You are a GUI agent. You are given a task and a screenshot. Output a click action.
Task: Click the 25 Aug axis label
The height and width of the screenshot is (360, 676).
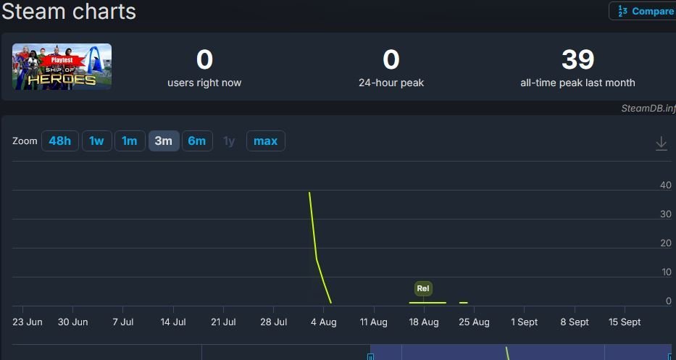click(x=474, y=322)
